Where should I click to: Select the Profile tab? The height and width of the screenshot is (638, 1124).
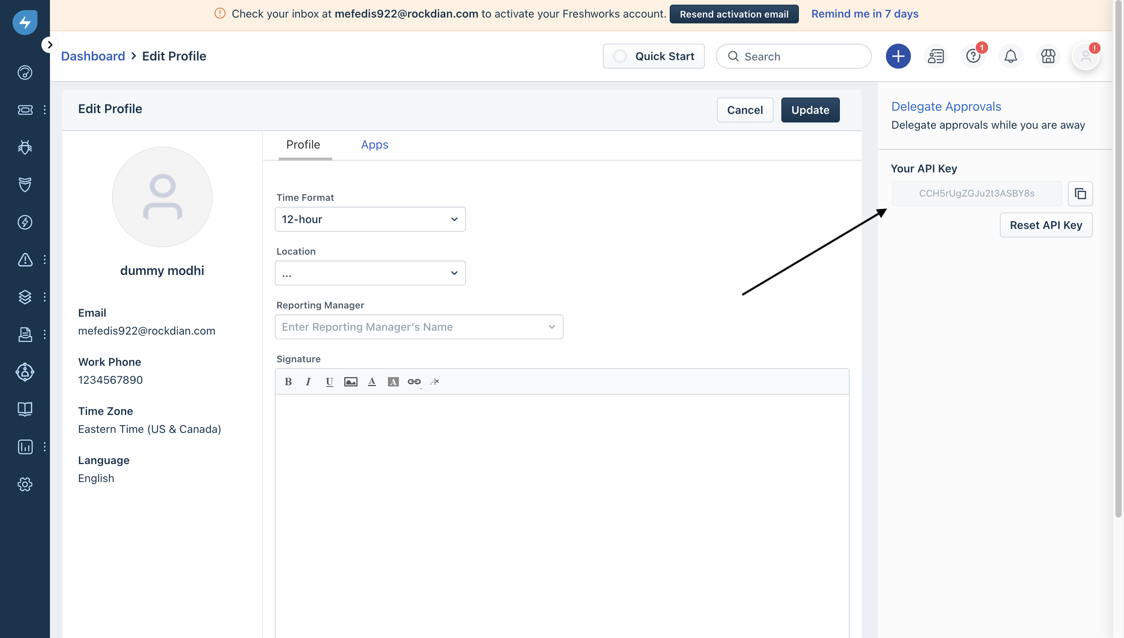(x=303, y=145)
